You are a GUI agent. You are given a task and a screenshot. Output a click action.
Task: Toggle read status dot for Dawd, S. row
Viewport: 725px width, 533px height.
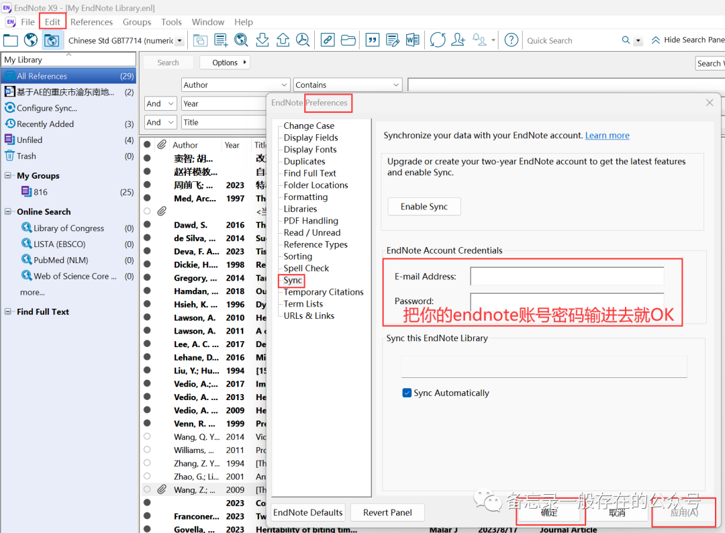(x=147, y=224)
